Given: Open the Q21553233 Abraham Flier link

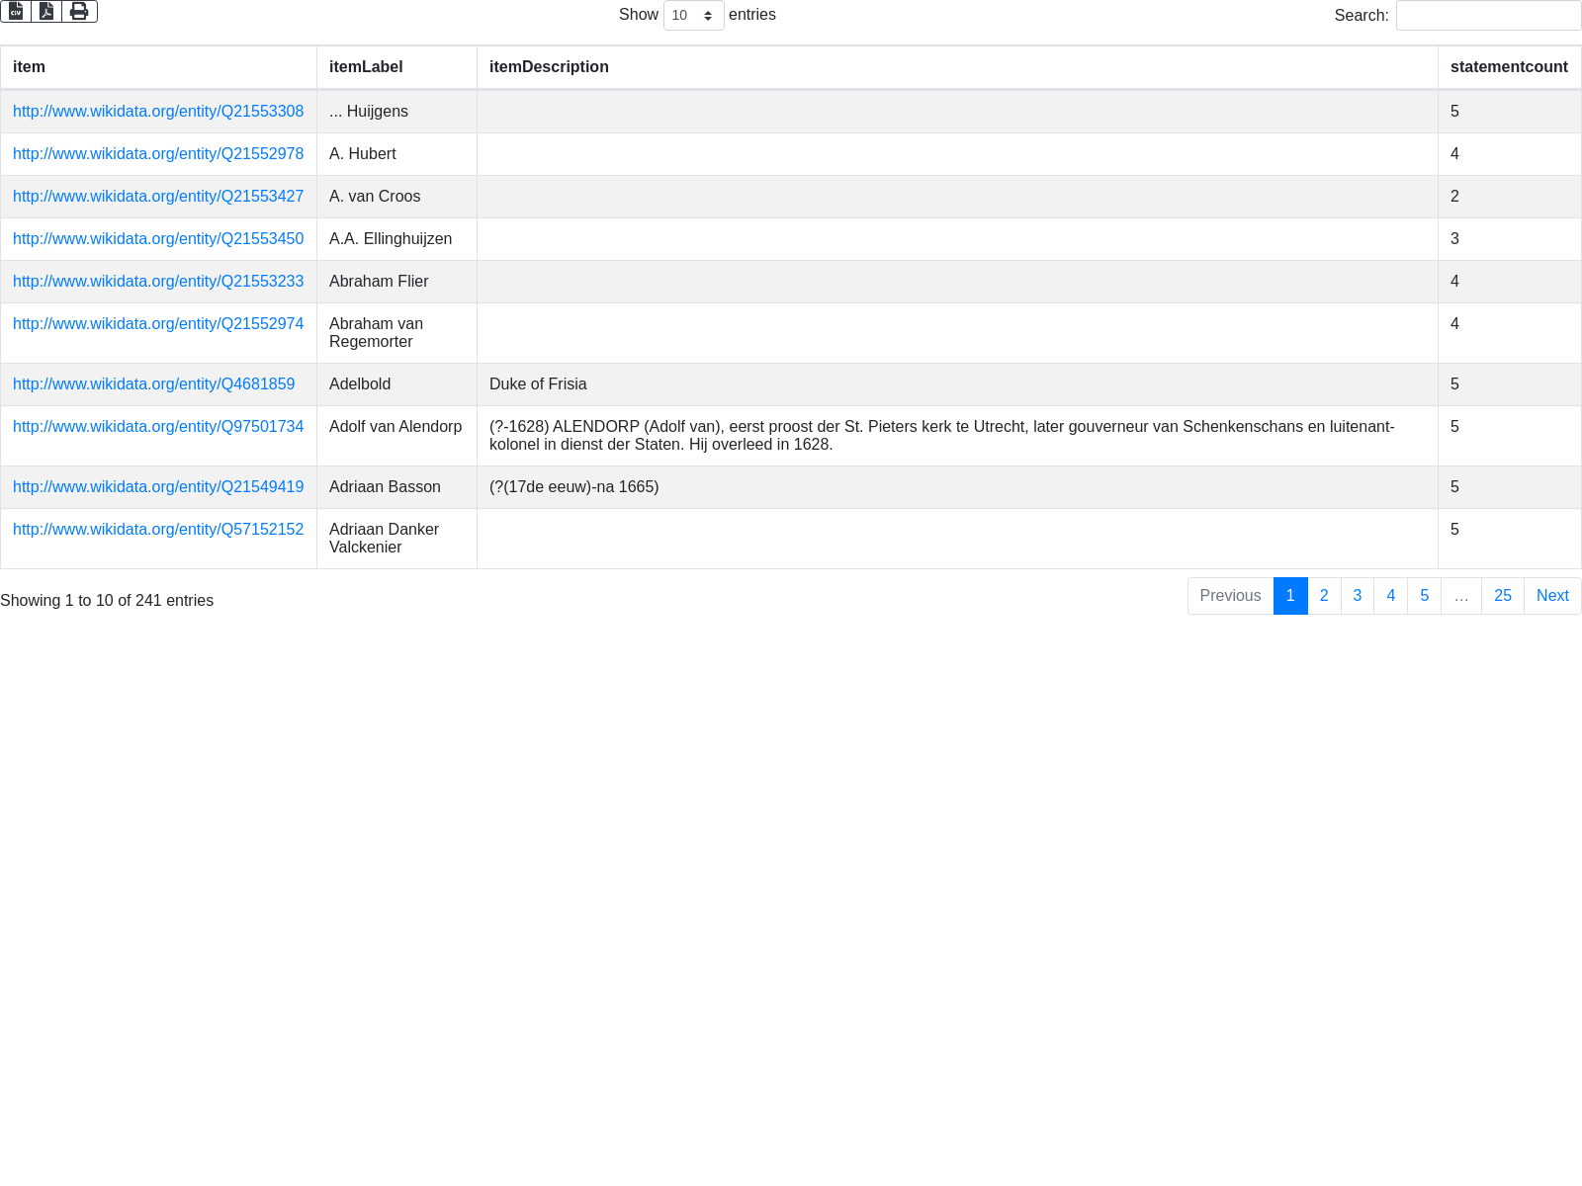Looking at the screenshot, I should click(158, 282).
